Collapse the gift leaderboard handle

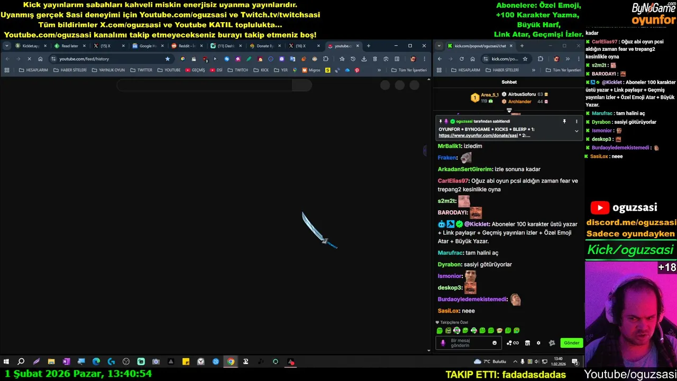509,111
